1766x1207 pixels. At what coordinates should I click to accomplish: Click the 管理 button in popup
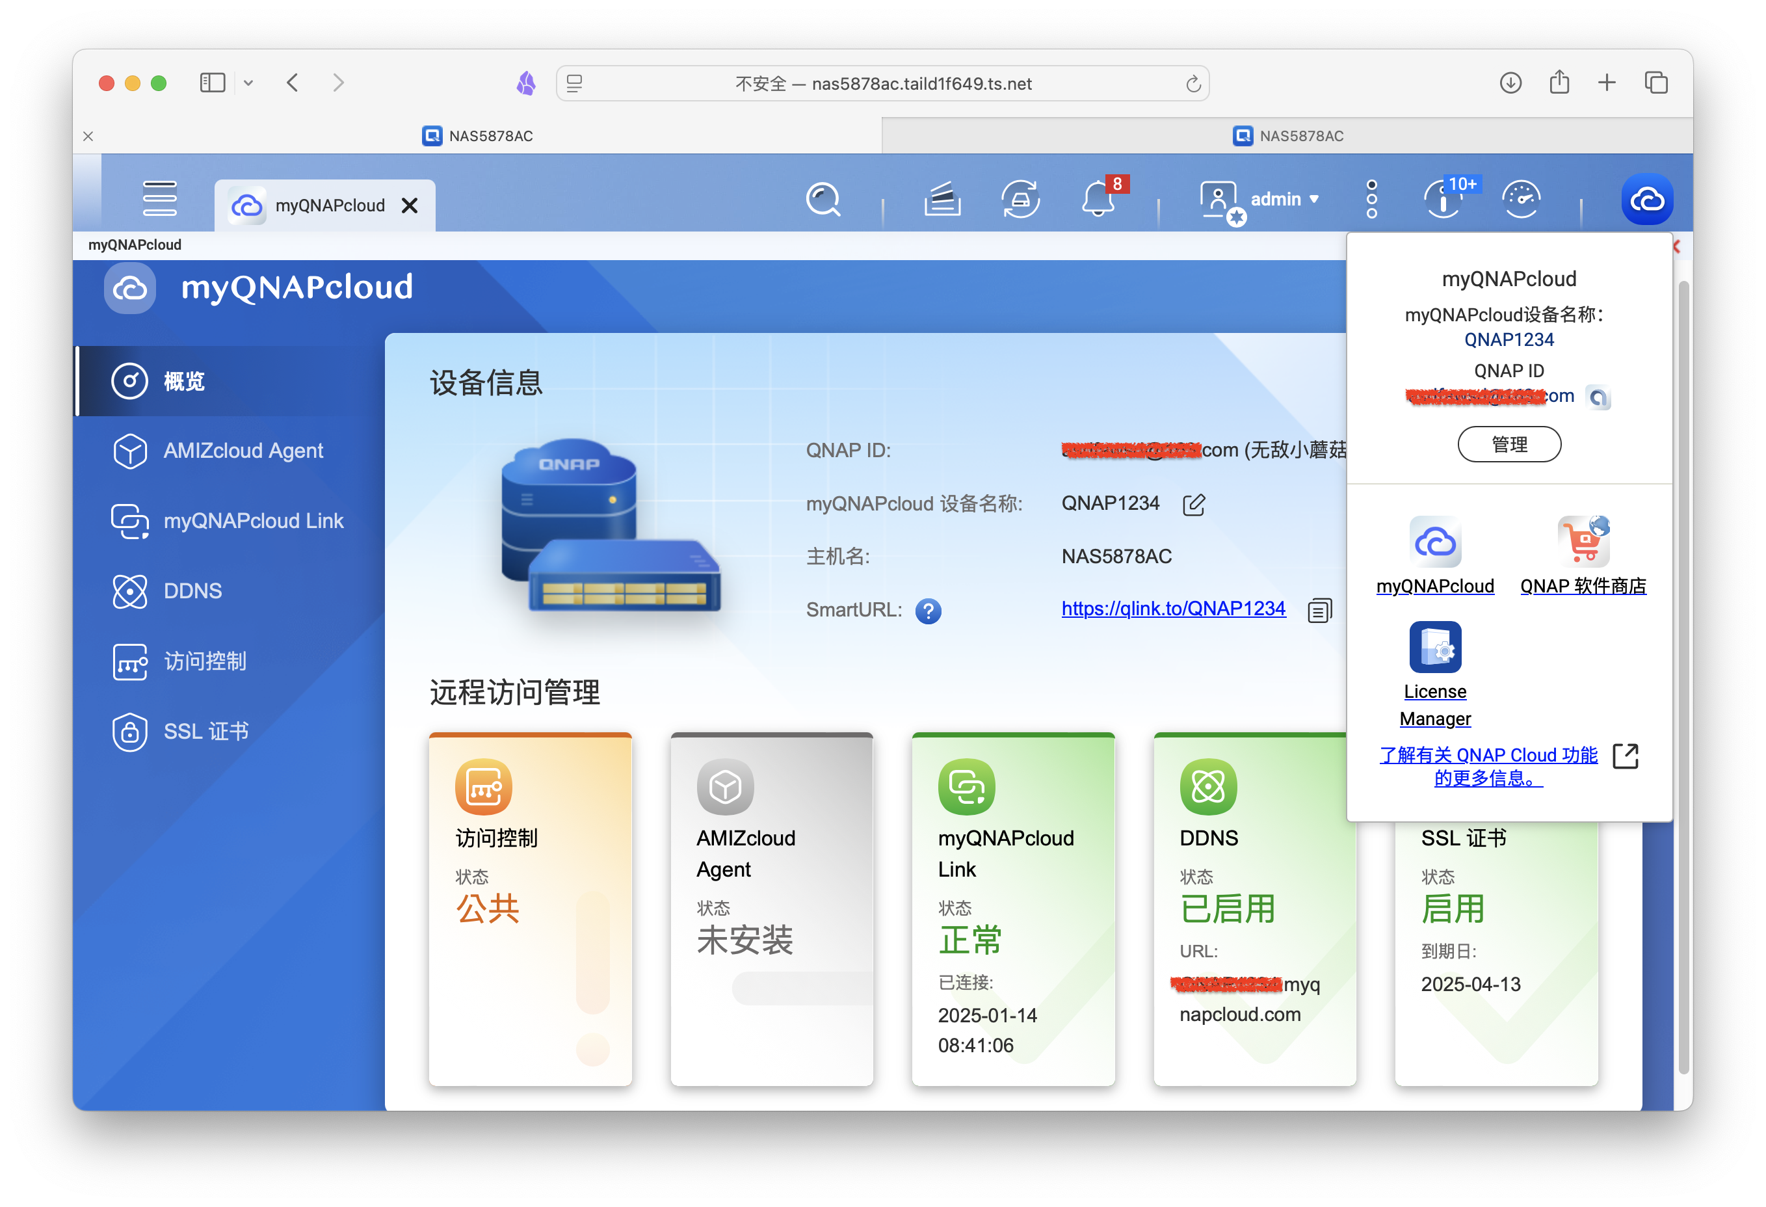pos(1509,445)
